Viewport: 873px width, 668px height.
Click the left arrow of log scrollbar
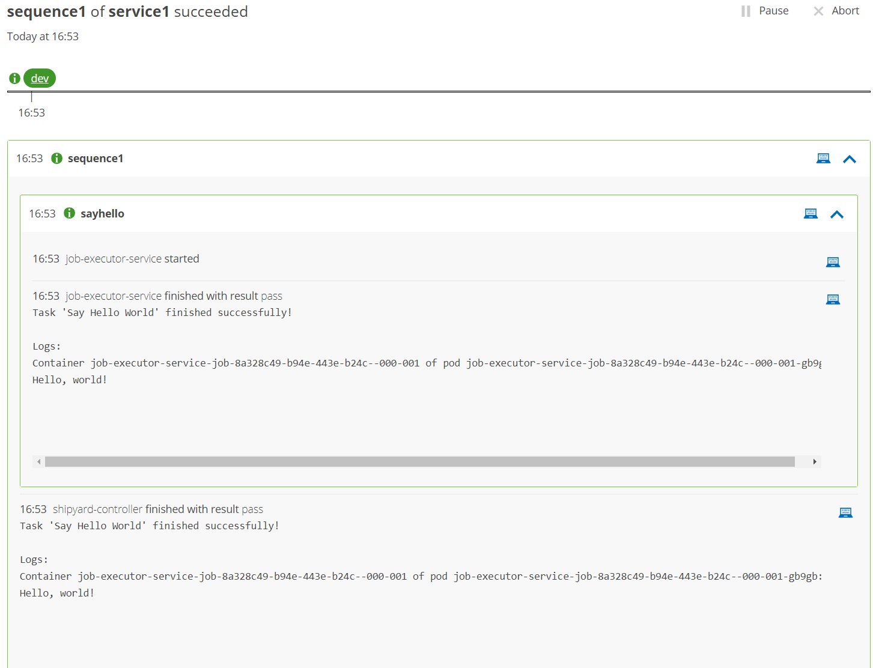(39, 462)
